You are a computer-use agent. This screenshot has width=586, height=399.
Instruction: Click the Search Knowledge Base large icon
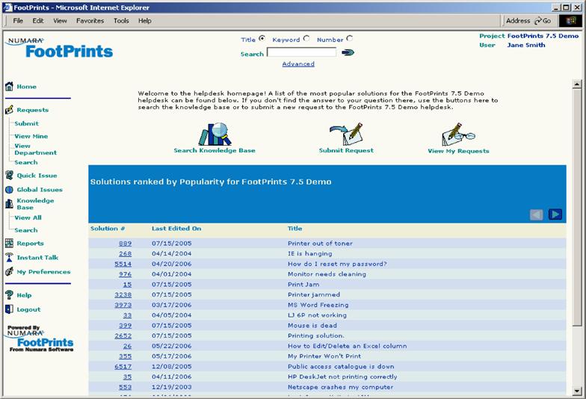click(215, 134)
